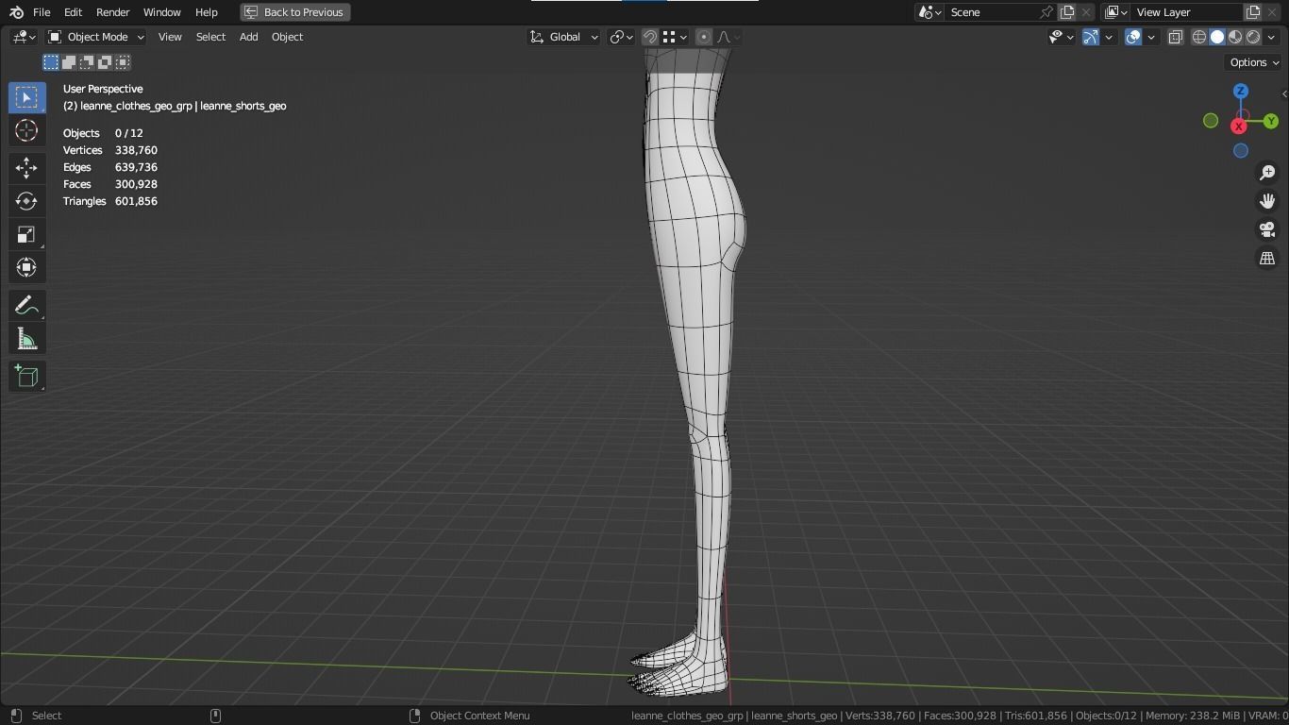Select the 3D Cursor tool
1289x725 pixels.
pyautogui.click(x=26, y=130)
